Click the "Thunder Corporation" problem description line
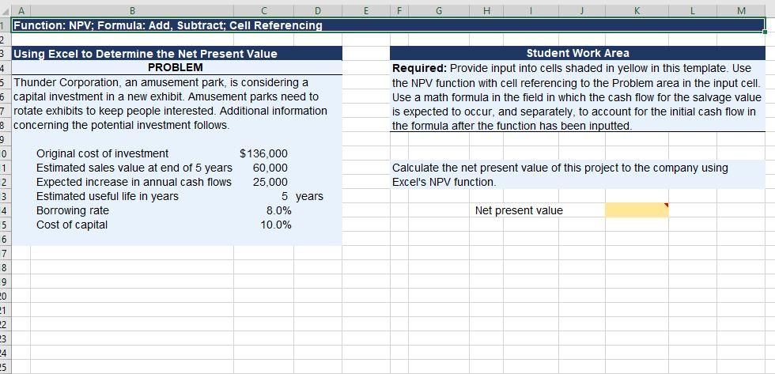Viewport: 775px width, 374px height. pos(161,82)
